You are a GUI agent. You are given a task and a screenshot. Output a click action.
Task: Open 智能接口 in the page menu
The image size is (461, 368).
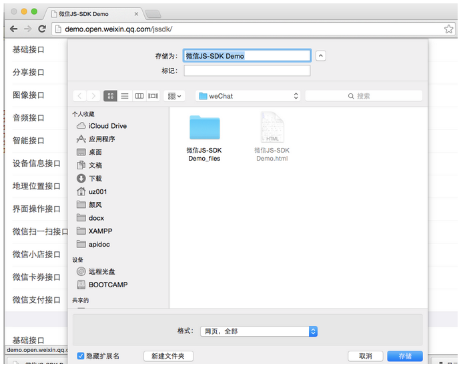click(x=28, y=141)
